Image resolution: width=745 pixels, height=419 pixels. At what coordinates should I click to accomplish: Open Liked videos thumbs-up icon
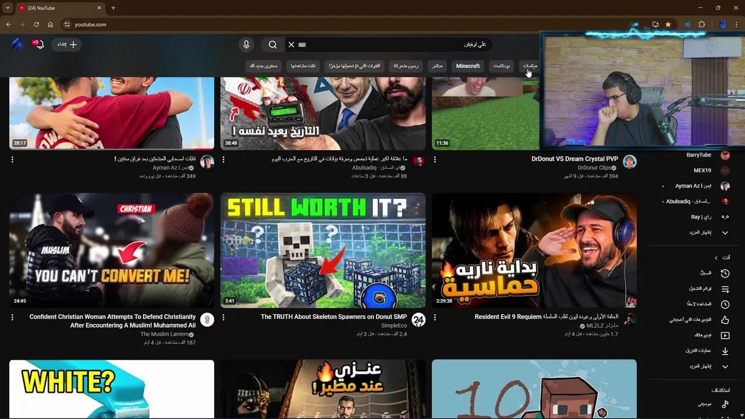(x=725, y=319)
